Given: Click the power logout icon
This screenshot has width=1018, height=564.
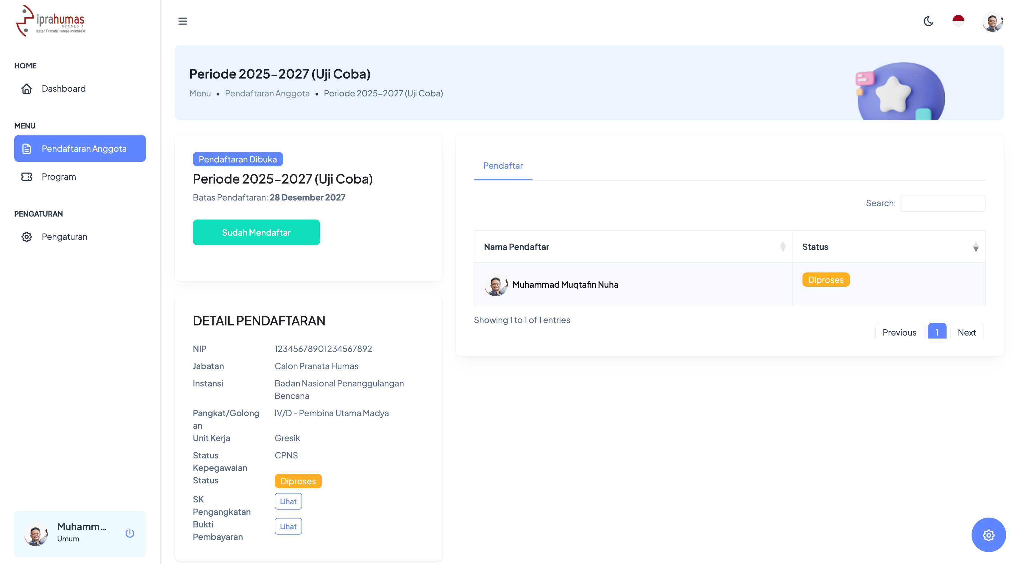Looking at the screenshot, I should point(129,533).
